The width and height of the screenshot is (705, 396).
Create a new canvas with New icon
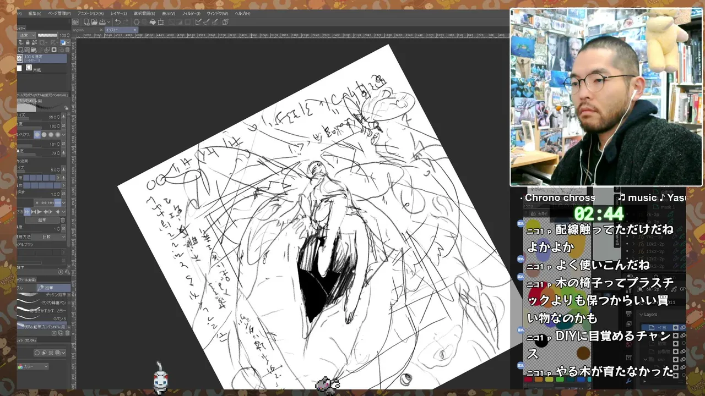click(x=86, y=22)
